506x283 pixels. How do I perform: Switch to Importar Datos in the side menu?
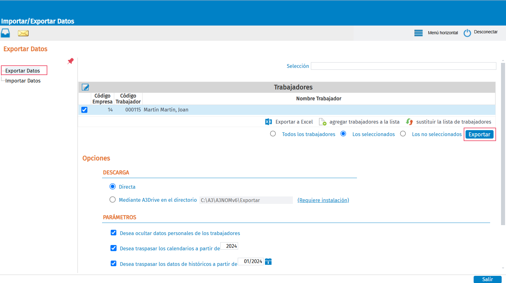tap(23, 81)
